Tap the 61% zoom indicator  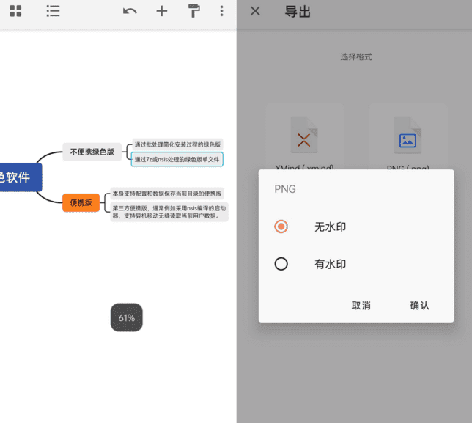coord(126,317)
